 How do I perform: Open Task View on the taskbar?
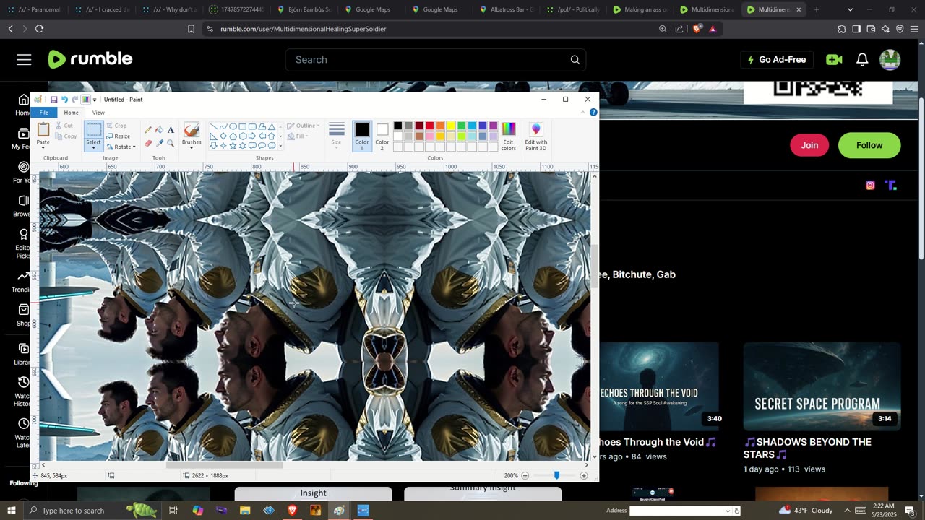173,511
